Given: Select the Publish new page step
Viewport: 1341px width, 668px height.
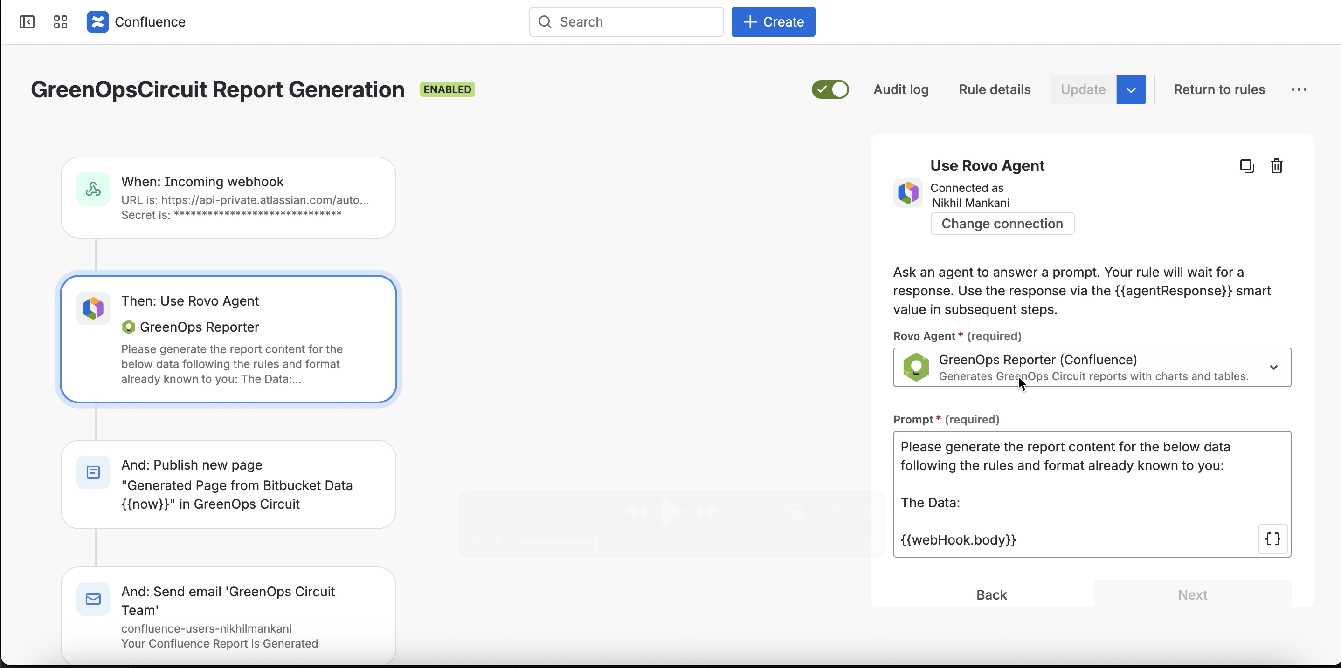Looking at the screenshot, I should (228, 484).
